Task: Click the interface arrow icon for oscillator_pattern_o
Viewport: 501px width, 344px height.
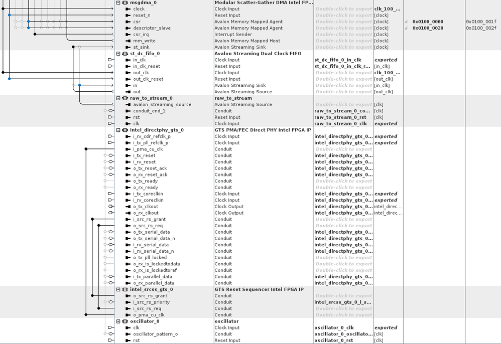Action: click(128, 334)
